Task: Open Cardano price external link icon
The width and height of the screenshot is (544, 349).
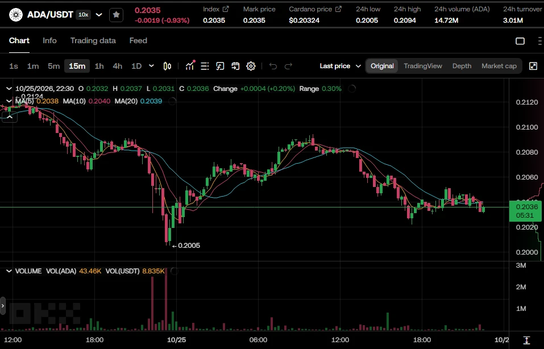Action: (x=338, y=9)
